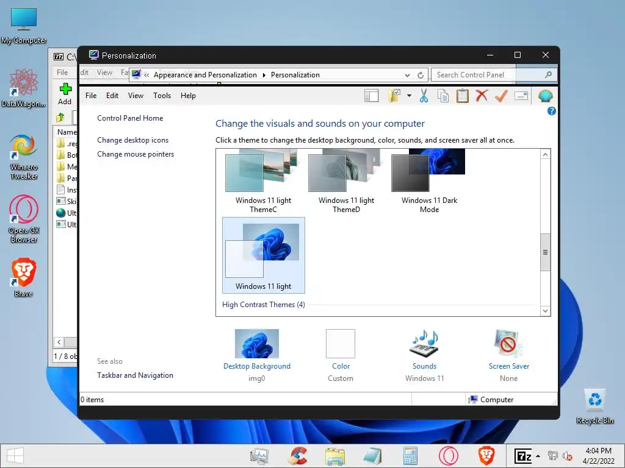Image resolution: width=625 pixels, height=468 pixels.
Task: Click the Cut scissors icon
Action: (424, 96)
